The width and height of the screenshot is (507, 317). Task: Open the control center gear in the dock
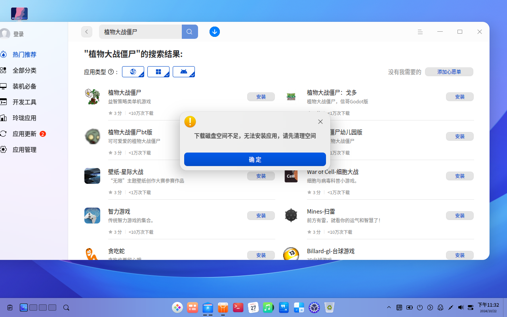click(314, 307)
